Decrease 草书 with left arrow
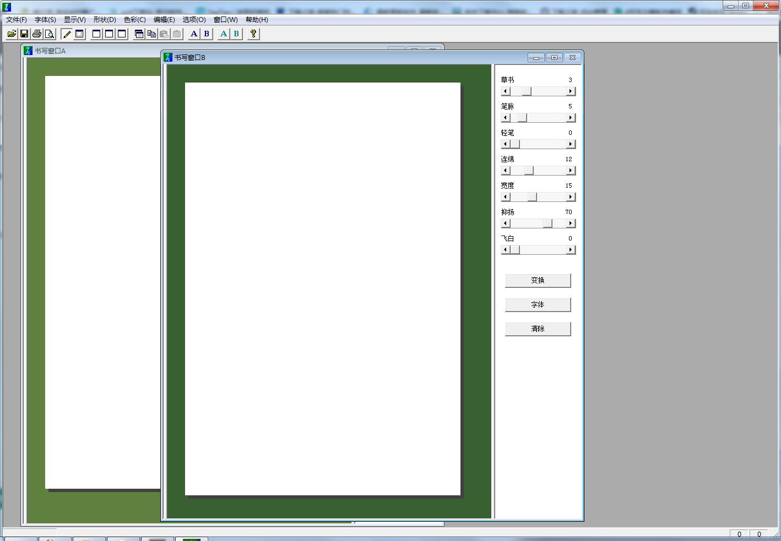 [x=506, y=91]
